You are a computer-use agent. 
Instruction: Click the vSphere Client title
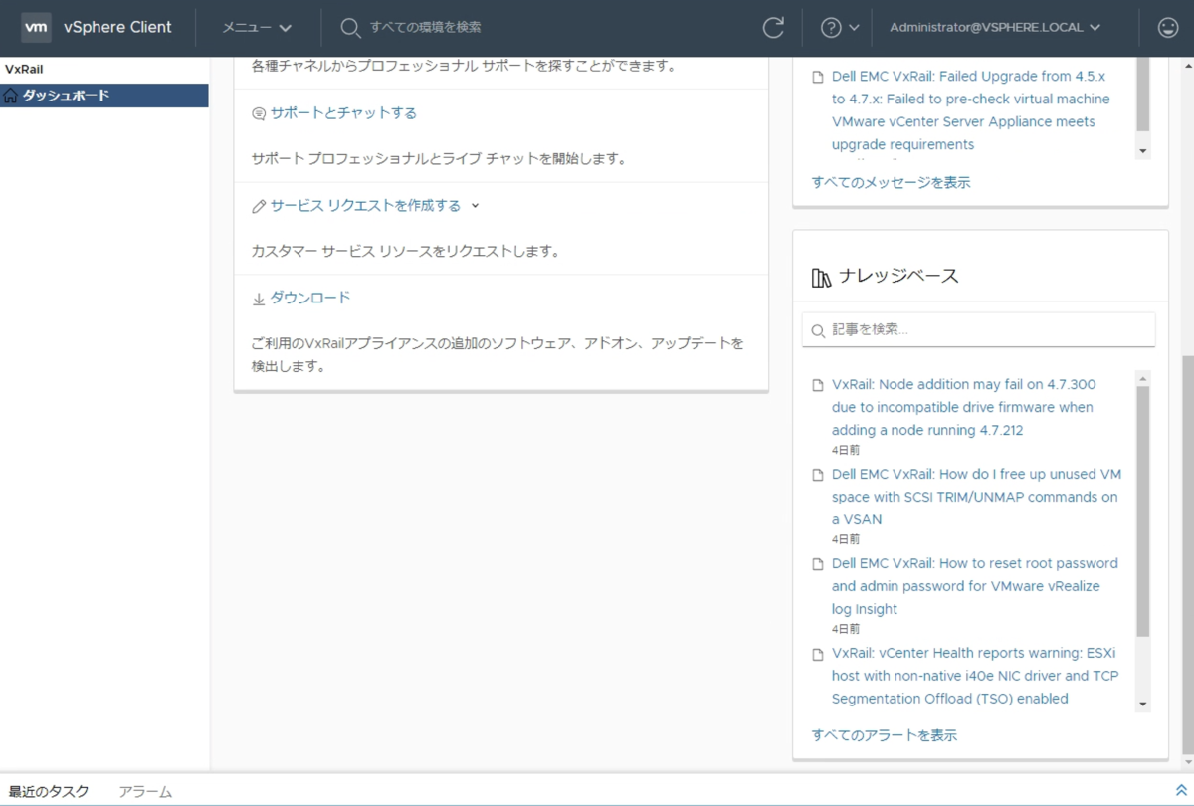coord(117,28)
